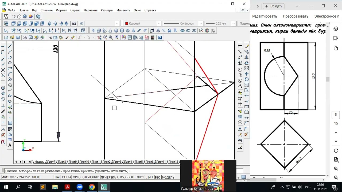Insert a Cone solid from modeling toolbar
The image size is (342, 192).
click(110, 31)
